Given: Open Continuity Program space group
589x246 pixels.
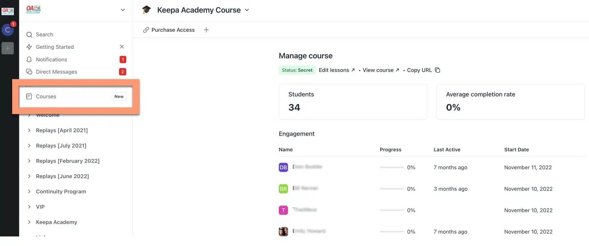Looking at the screenshot, I should tap(61, 192).
